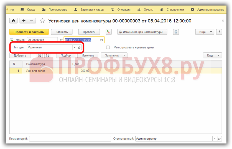Navigate back with the left arrow

[x=24, y=21]
